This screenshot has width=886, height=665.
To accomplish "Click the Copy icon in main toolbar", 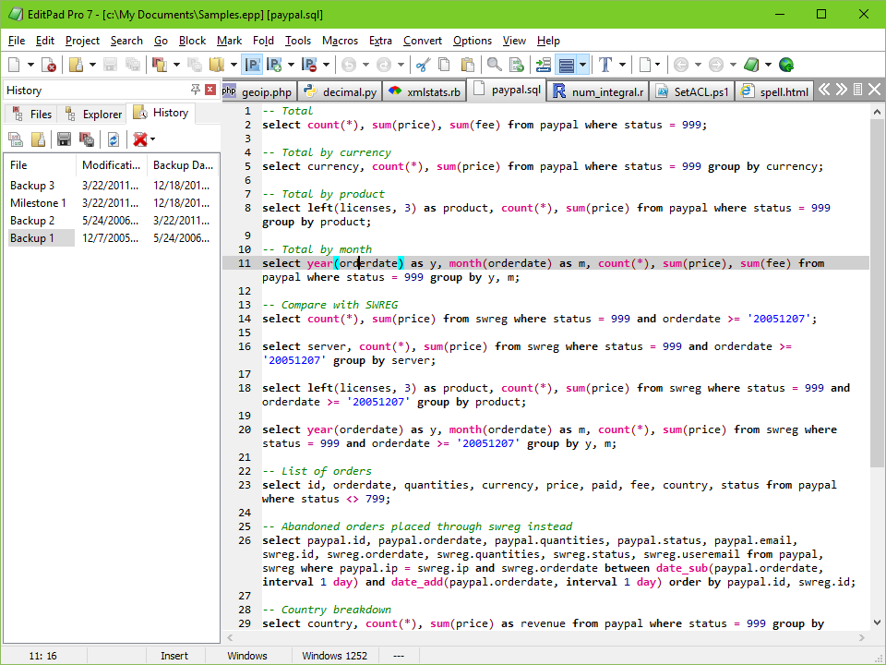I will (445, 65).
